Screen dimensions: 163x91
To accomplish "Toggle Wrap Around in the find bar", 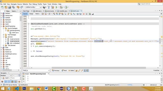I will click(88, 71).
